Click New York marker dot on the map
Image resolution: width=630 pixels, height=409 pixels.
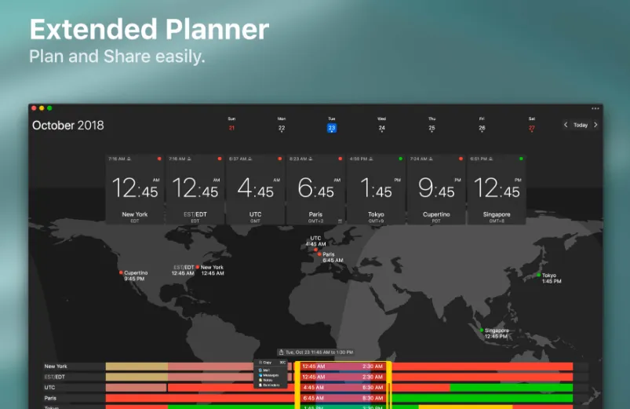coord(198,267)
